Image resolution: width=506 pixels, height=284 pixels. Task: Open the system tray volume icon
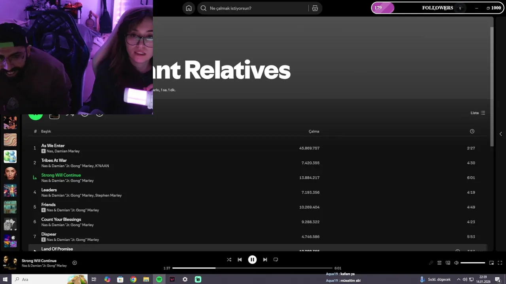point(464,279)
